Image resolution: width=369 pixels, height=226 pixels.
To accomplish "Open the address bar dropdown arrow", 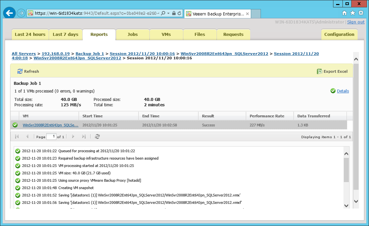I will click(x=169, y=13).
